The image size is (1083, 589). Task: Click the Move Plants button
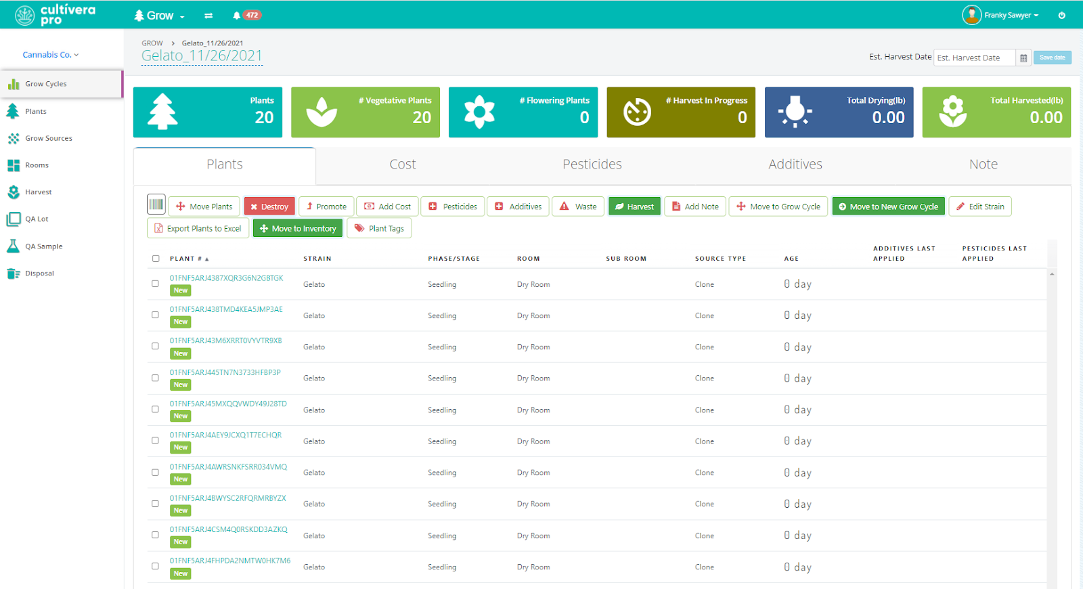click(204, 206)
